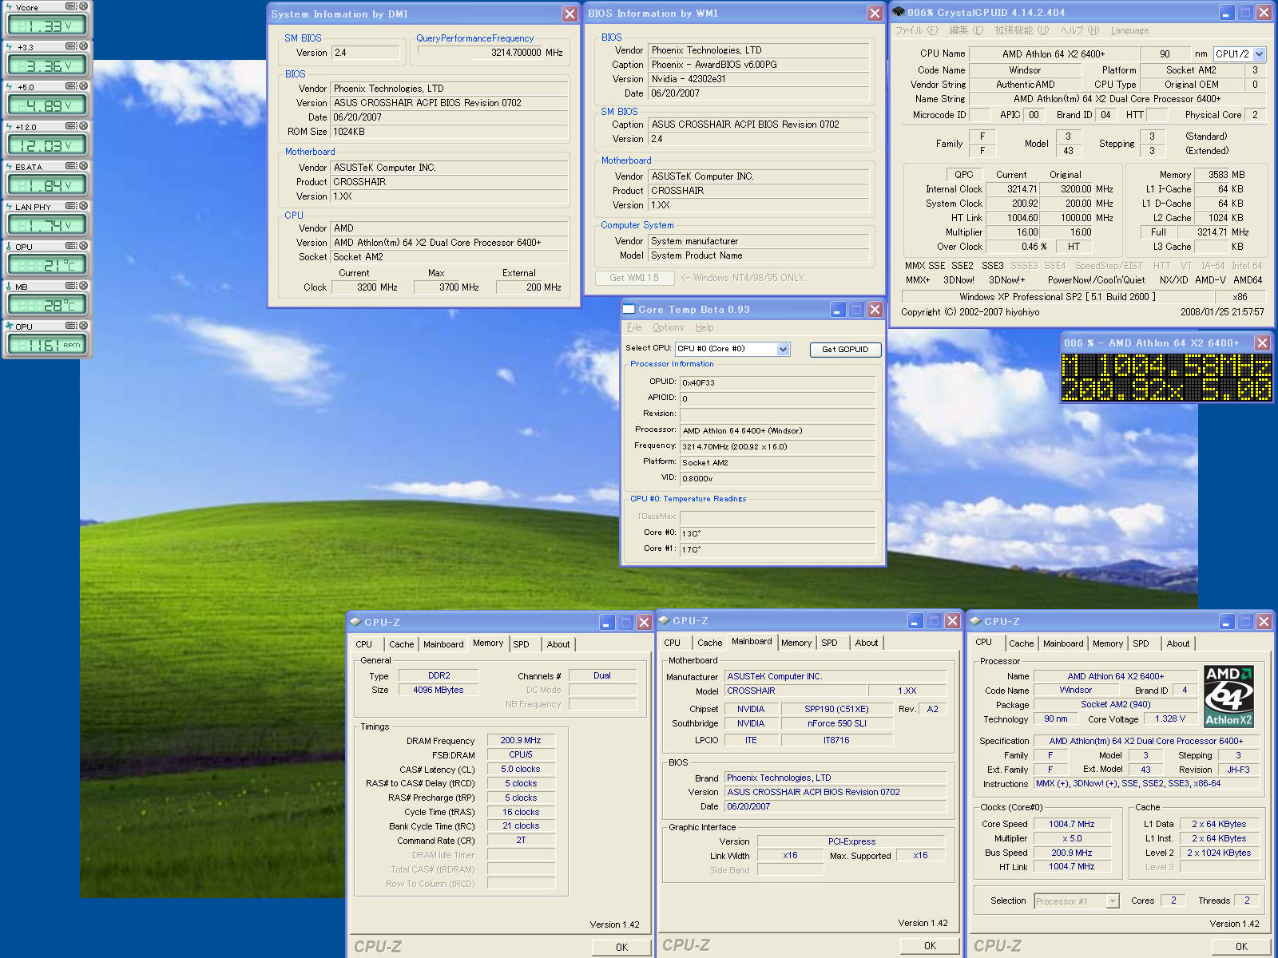The width and height of the screenshot is (1278, 958).
Task: Open settings icon on the Vcore monitor widget
Action: pyautogui.click(x=71, y=6)
